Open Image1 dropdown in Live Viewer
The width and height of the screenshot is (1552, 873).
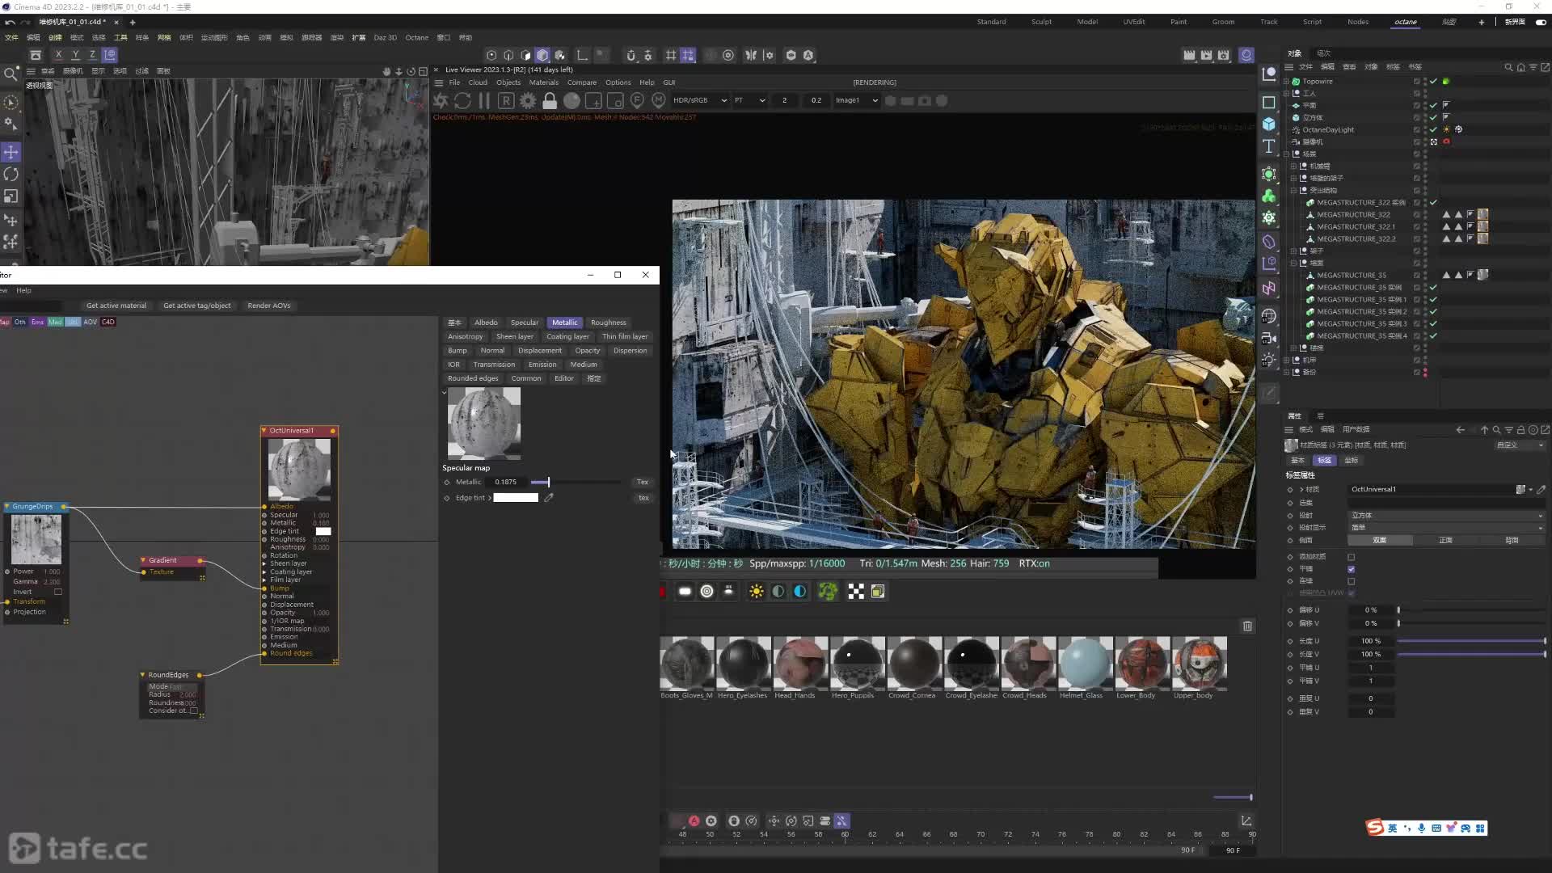856,100
